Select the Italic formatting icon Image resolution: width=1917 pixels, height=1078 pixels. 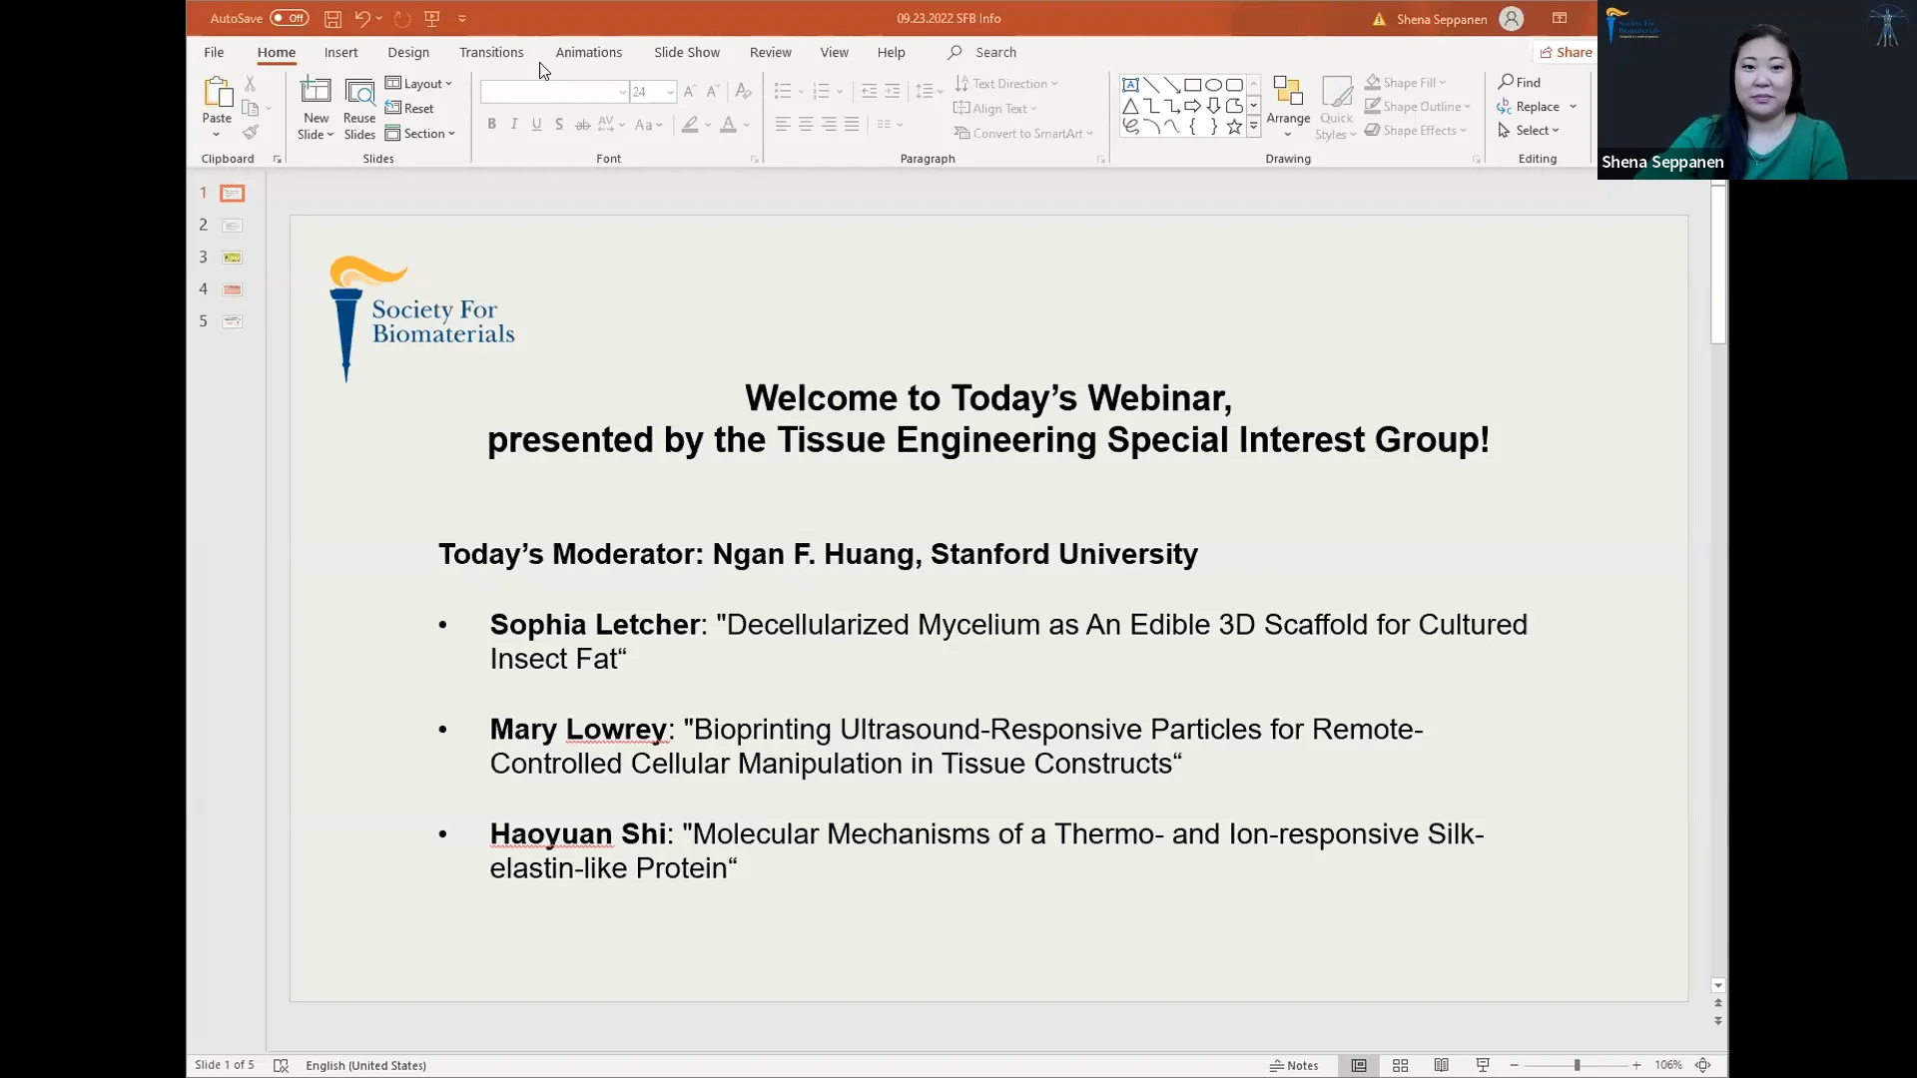[514, 124]
